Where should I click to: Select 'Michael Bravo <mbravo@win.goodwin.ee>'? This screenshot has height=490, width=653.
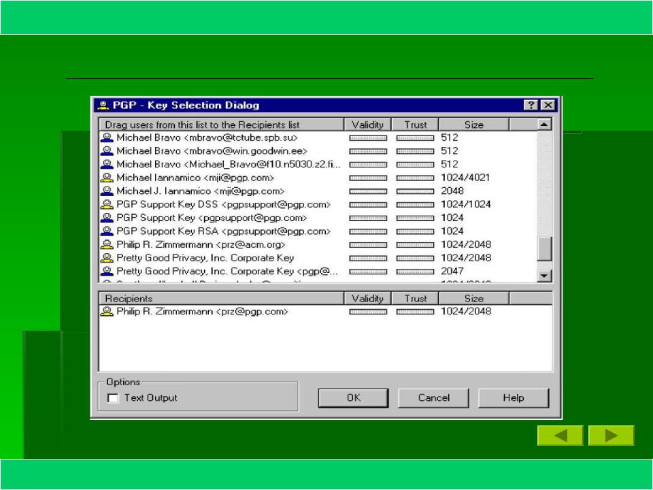212,151
